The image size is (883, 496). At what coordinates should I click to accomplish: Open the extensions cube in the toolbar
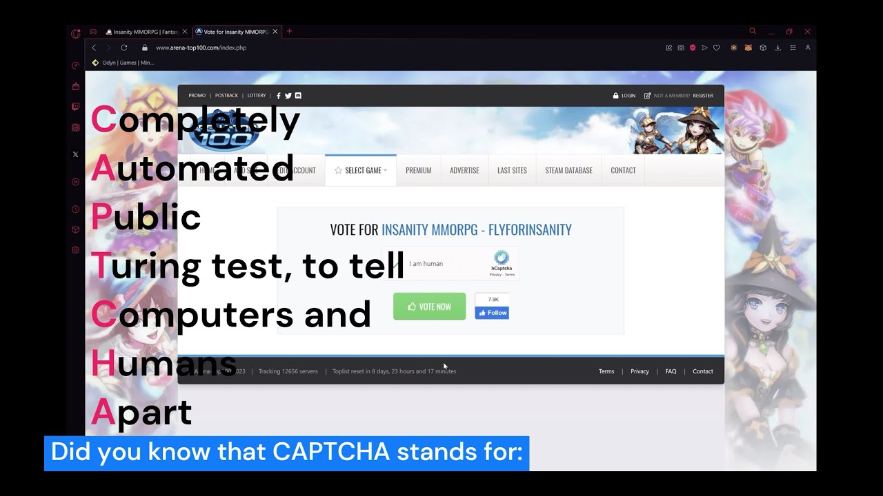coord(763,48)
